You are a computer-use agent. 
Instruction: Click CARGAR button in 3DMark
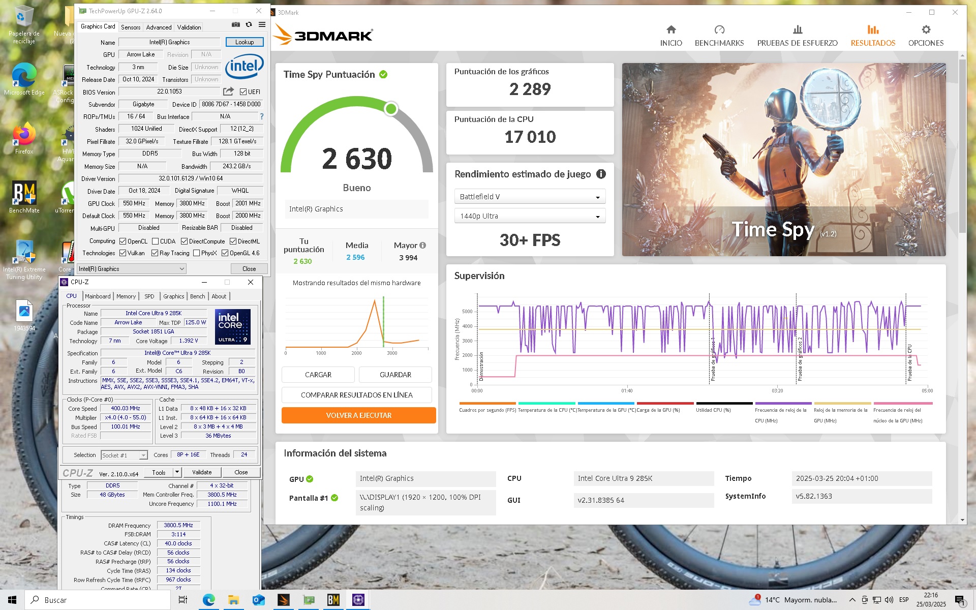pos(318,375)
